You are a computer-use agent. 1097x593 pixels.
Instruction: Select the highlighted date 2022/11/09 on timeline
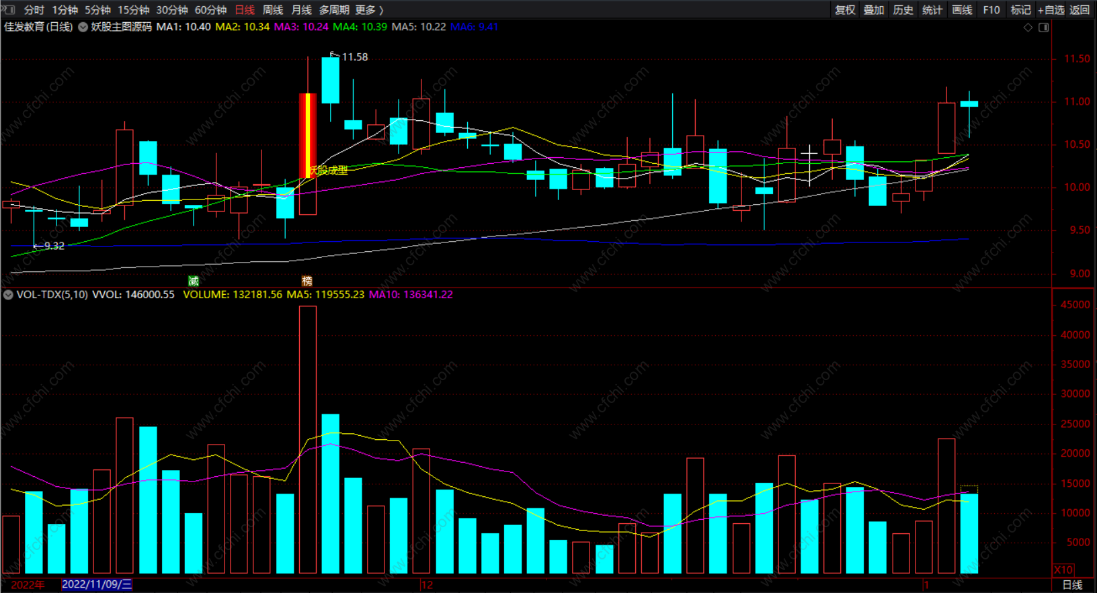(97, 584)
